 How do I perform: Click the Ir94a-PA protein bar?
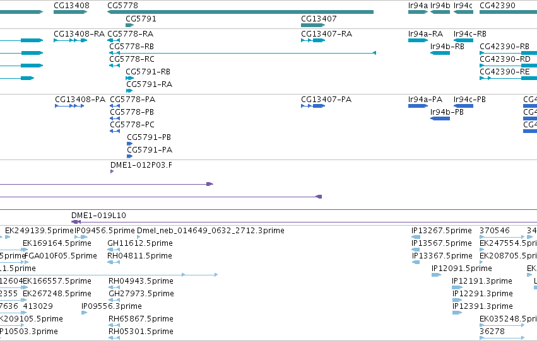418,106
